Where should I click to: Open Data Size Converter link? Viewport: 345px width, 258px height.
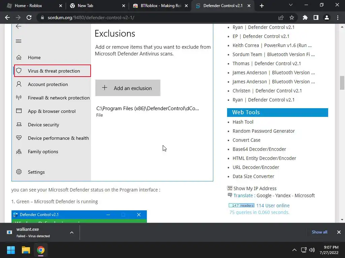253,176
